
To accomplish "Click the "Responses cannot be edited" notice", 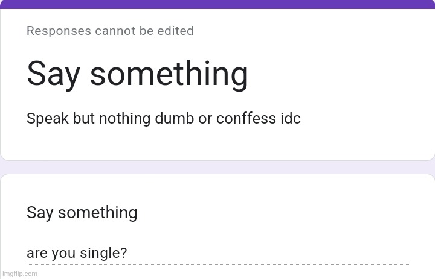I will [x=110, y=31].
